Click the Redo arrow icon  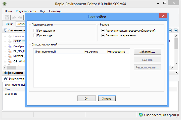[x=20, y=17]
